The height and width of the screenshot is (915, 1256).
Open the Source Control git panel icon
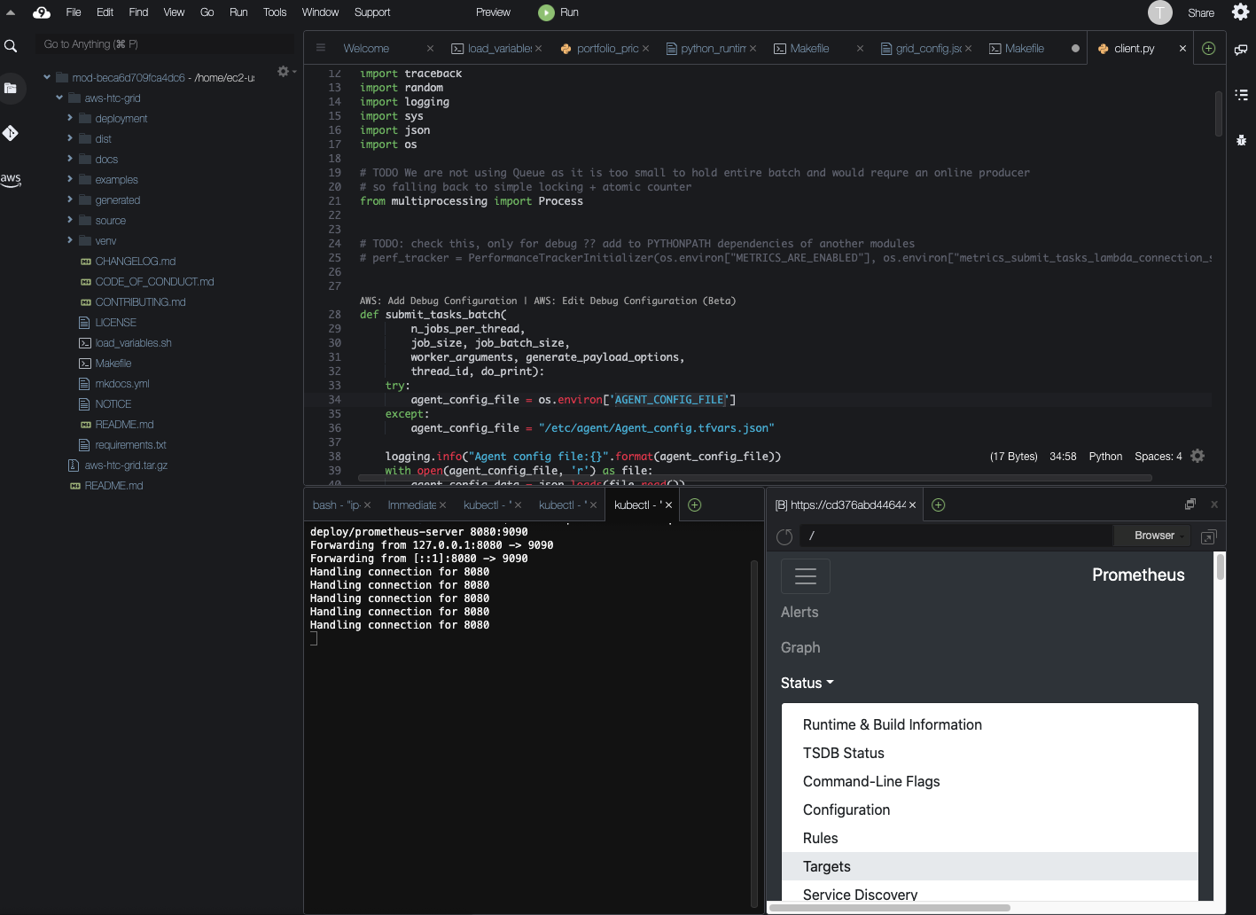[11, 133]
